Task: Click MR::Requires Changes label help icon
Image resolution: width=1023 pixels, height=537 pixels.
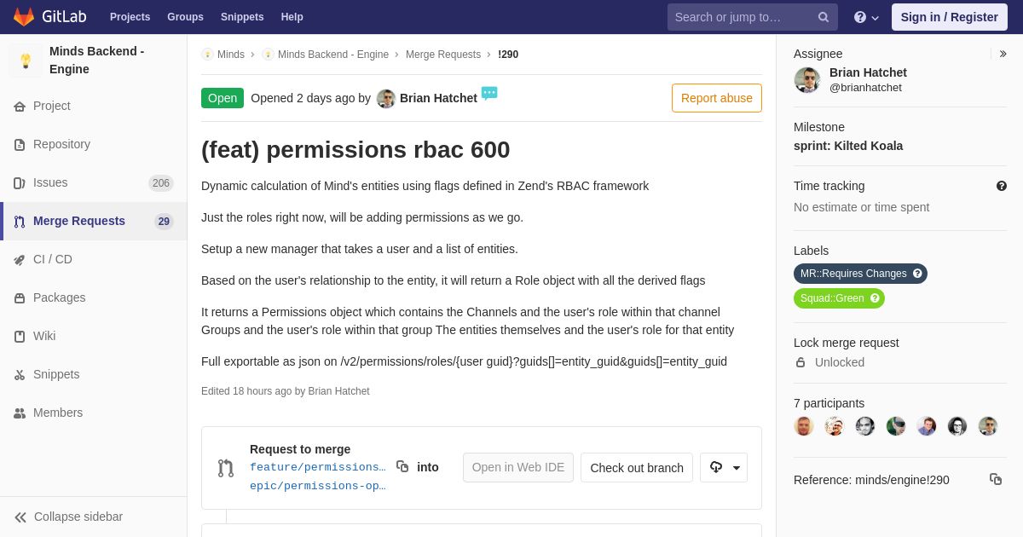Action: [x=917, y=274]
